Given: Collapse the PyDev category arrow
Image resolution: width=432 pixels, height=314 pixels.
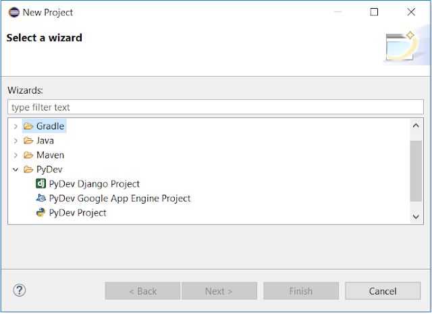Looking at the screenshot, I should [16, 170].
